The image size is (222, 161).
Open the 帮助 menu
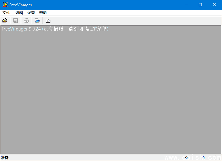[43, 13]
